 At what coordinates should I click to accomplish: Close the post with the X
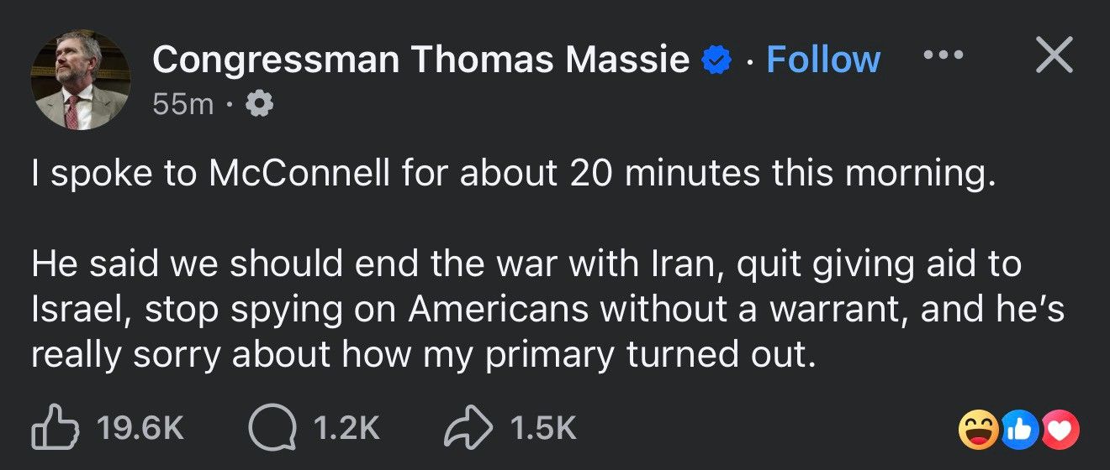click(x=1053, y=56)
